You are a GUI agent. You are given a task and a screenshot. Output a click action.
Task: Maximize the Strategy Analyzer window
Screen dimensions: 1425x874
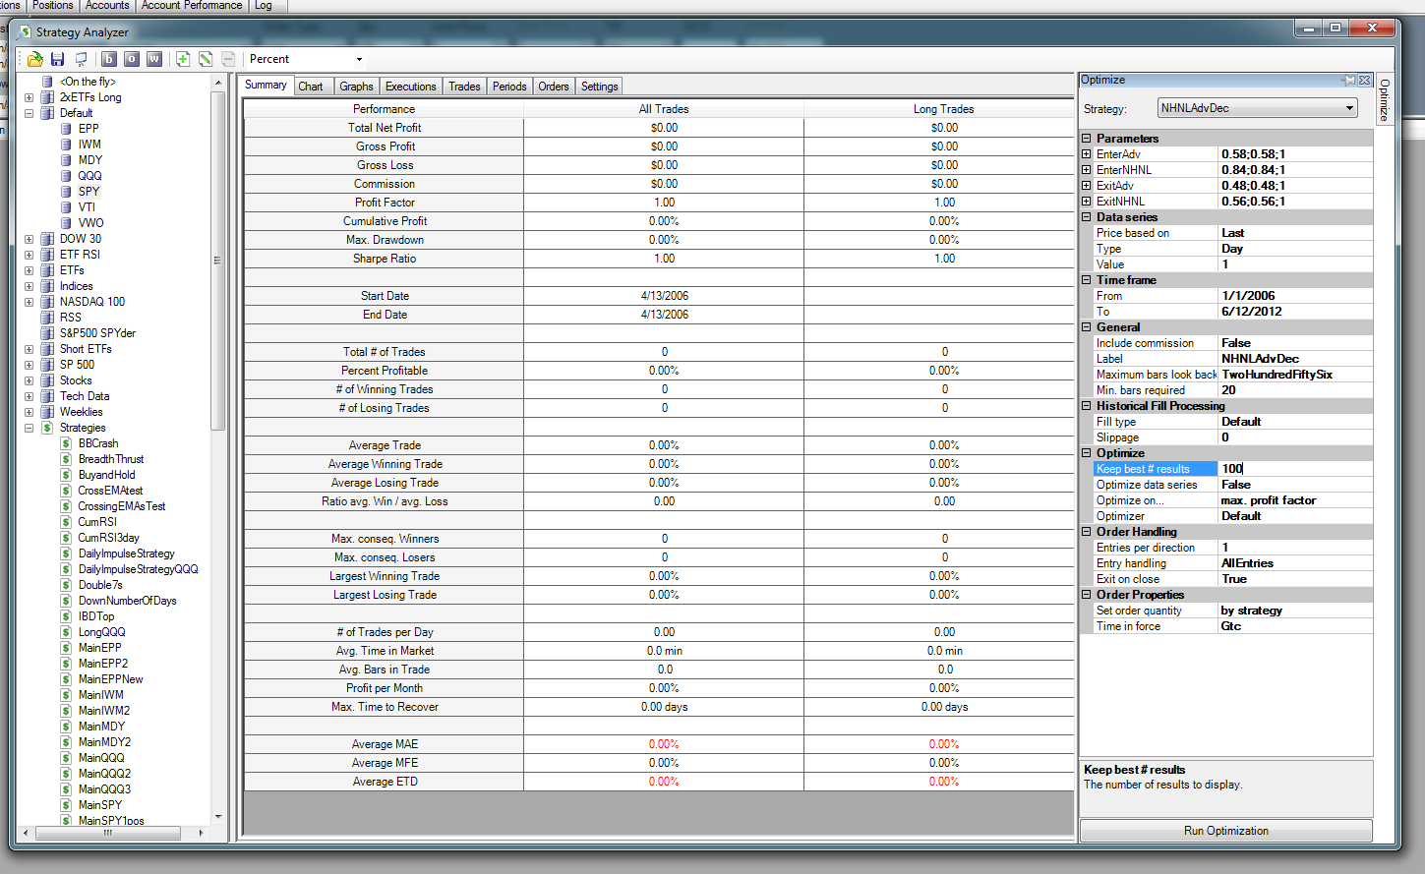(1336, 29)
